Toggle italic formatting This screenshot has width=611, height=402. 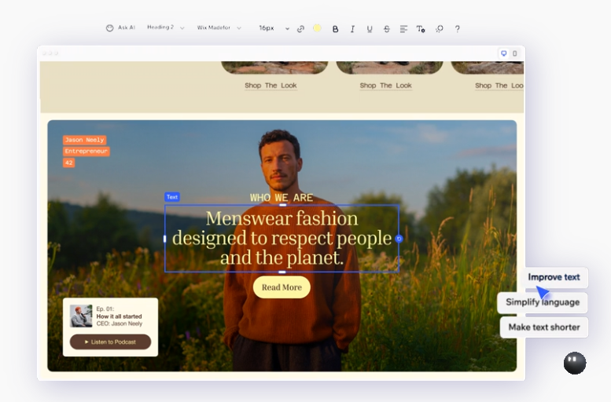coord(352,29)
